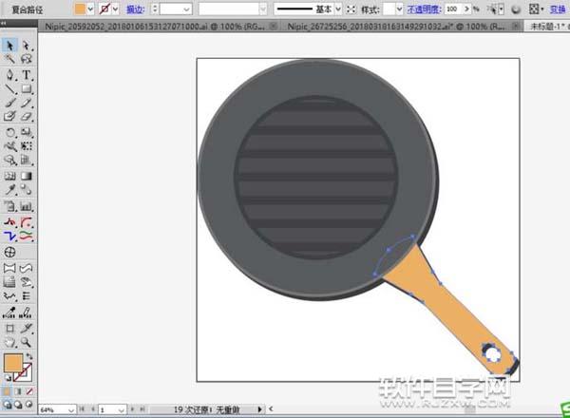Image resolution: width=570 pixels, height=418 pixels.
Task: Enable Draw Inside mode
Action: pyautogui.click(x=29, y=404)
